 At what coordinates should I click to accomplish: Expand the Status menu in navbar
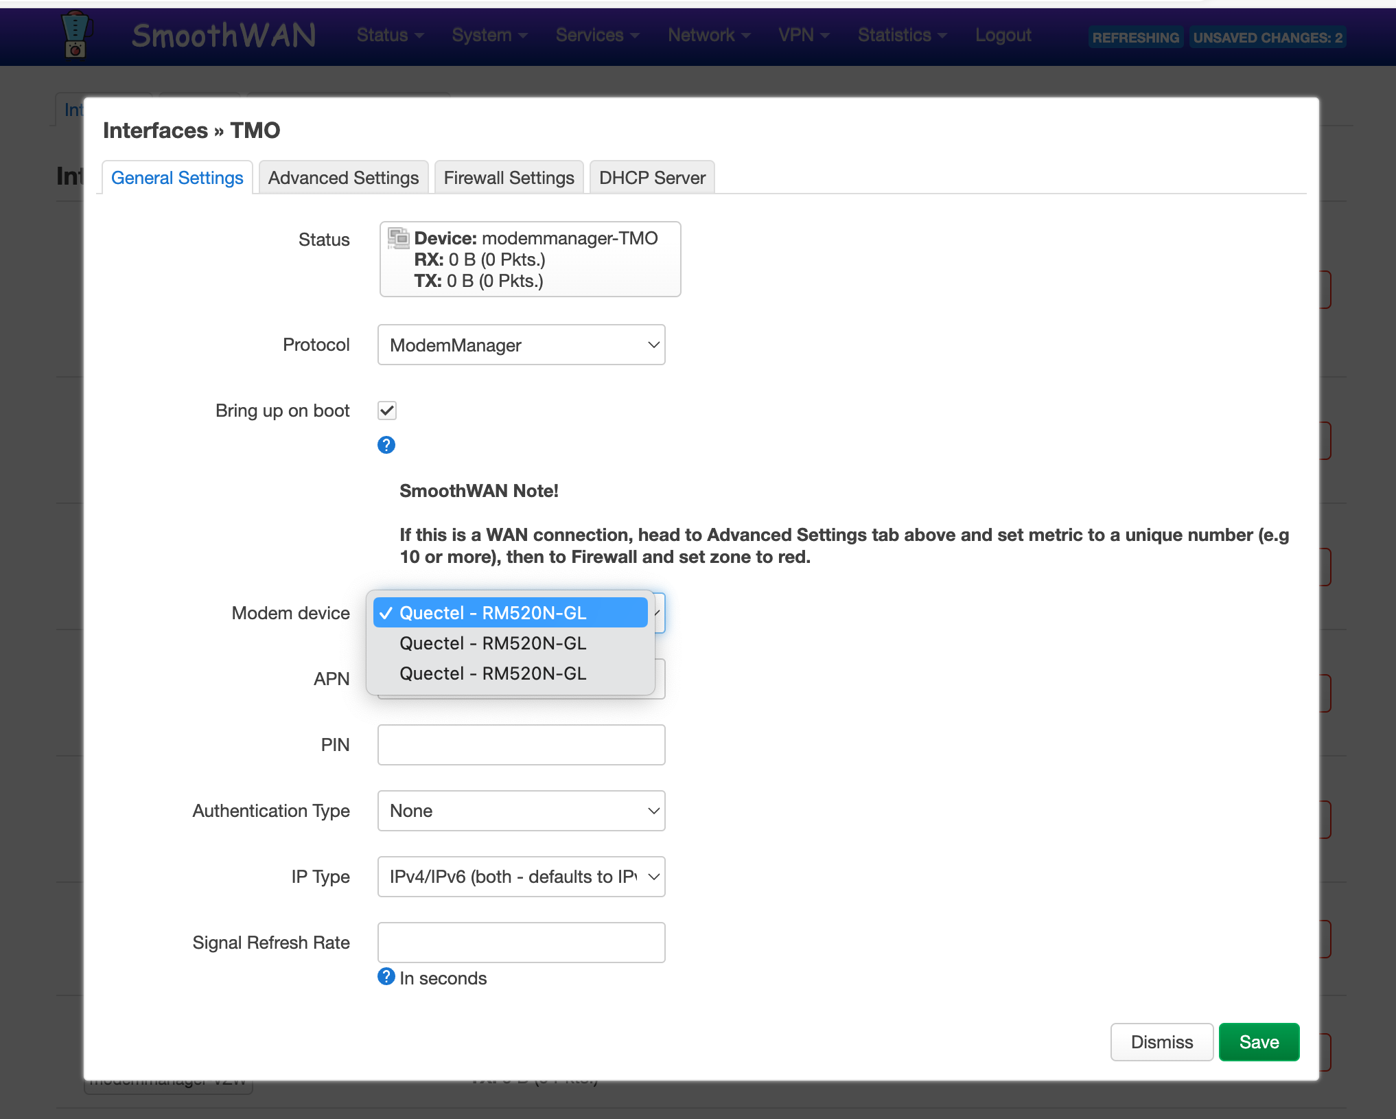pyautogui.click(x=390, y=35)
